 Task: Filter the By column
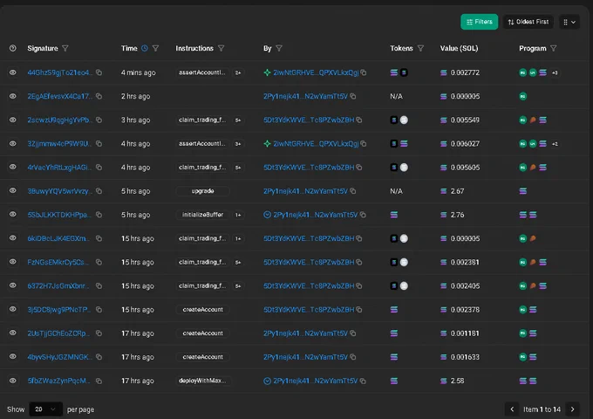(279, 49)
